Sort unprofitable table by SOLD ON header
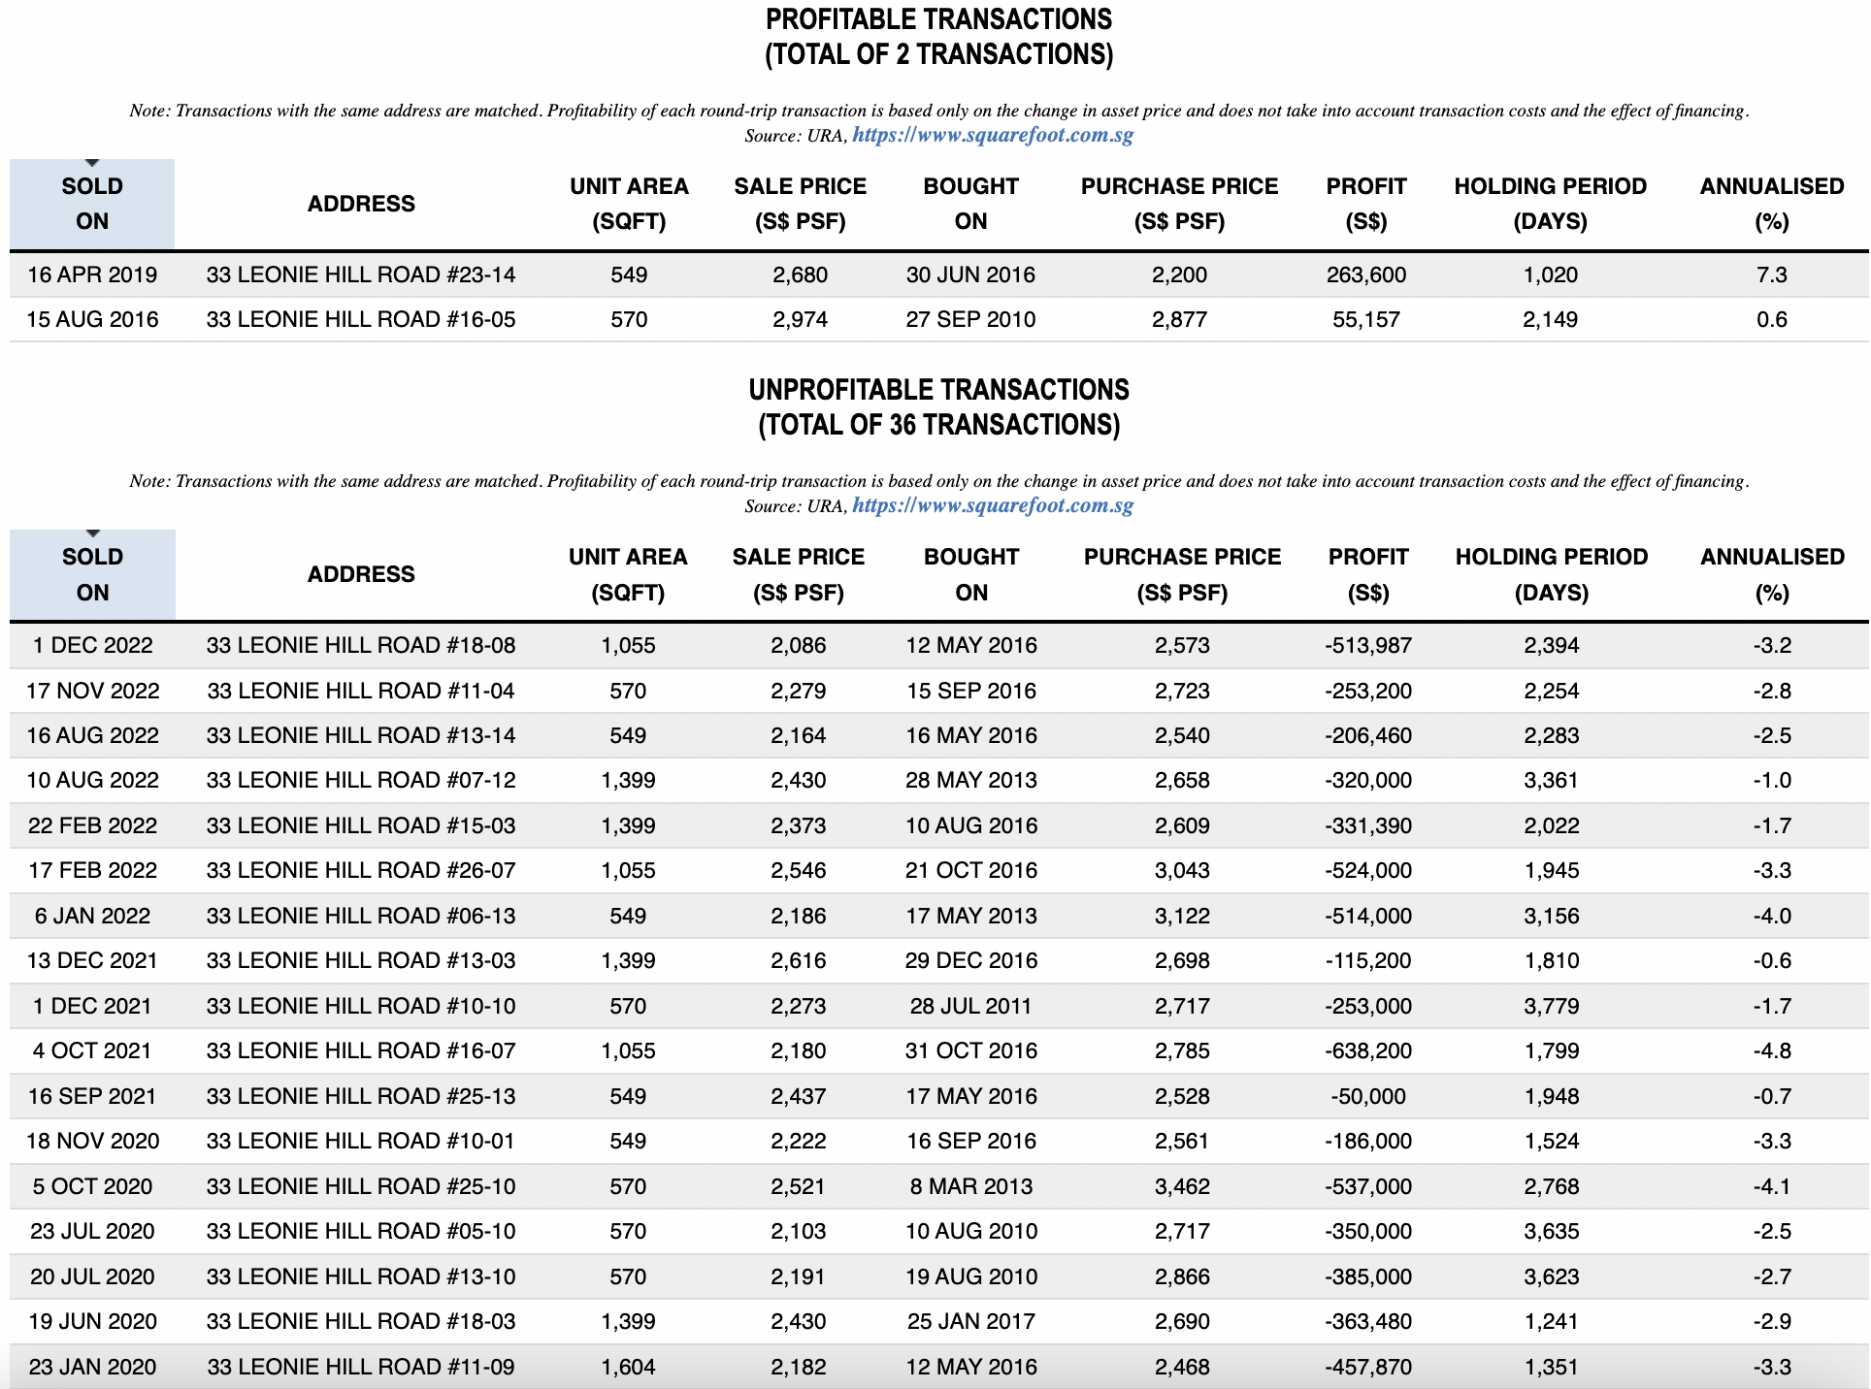Viewport: 1871px width, 1389px height. (x=92, y=574)
